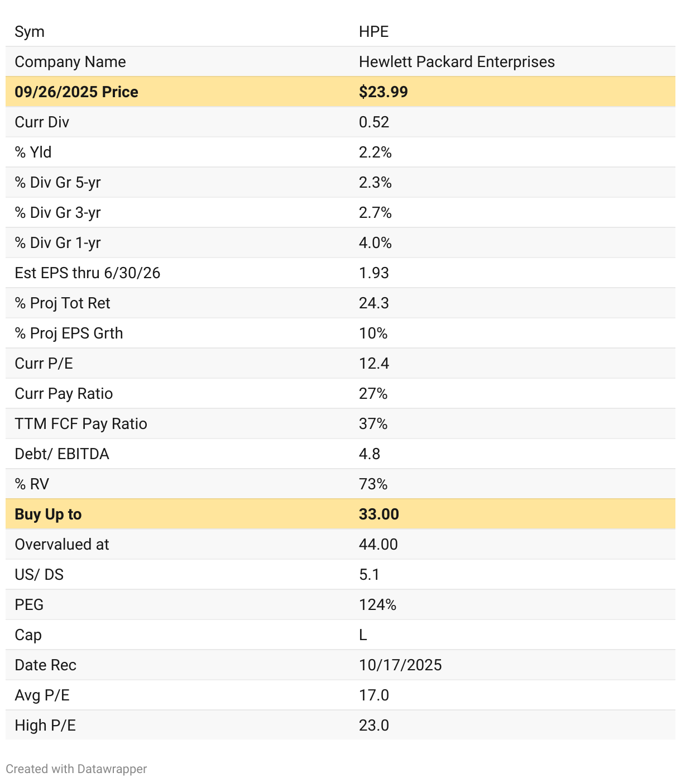Click the "% Div Gr 1-yr" label
Screen dimensions: 681x782
pyautogui.click(x=57, y=243)
